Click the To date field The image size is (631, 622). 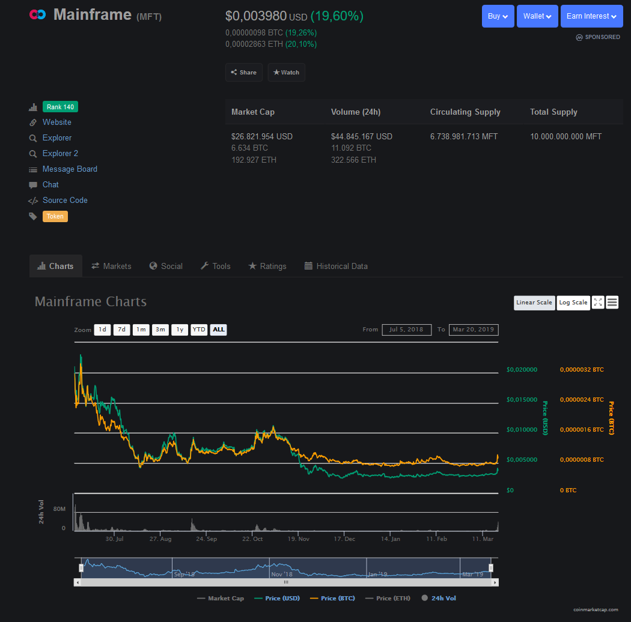coord(474,330)
